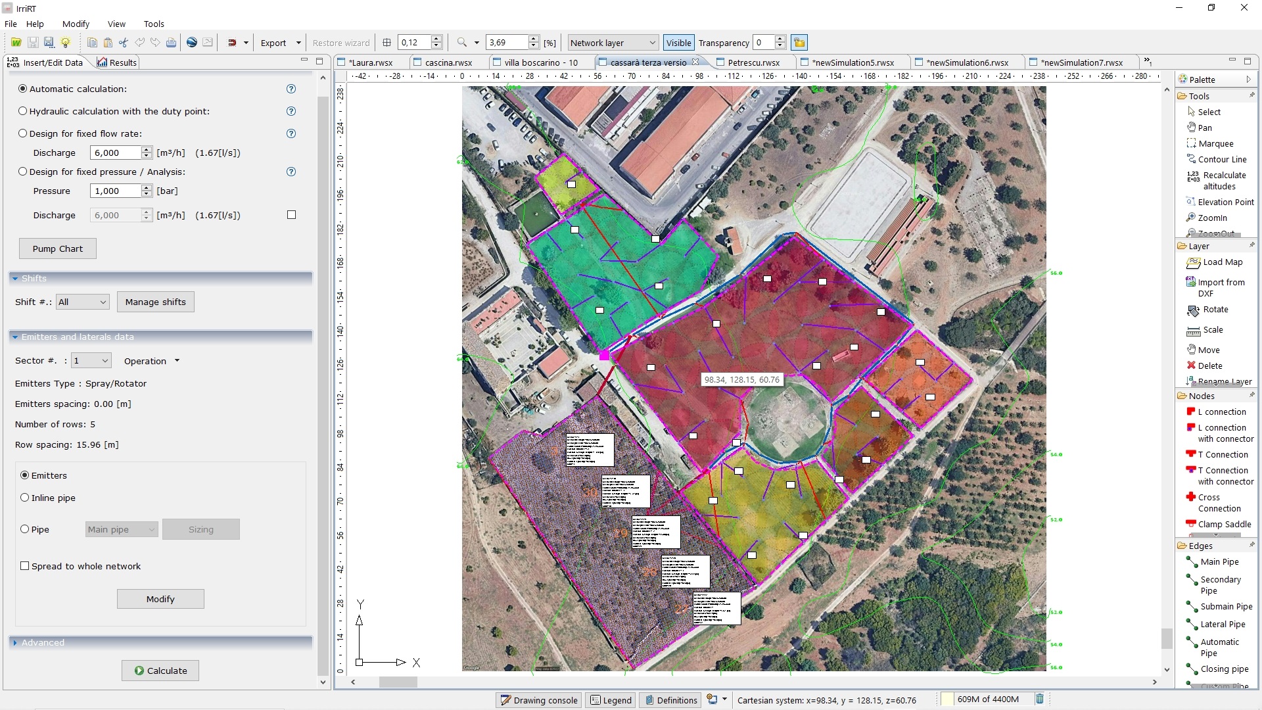Select Design for fixed flow rate option
The height and width of the screenshot is (710, 1262).
[x=23, y=133]
